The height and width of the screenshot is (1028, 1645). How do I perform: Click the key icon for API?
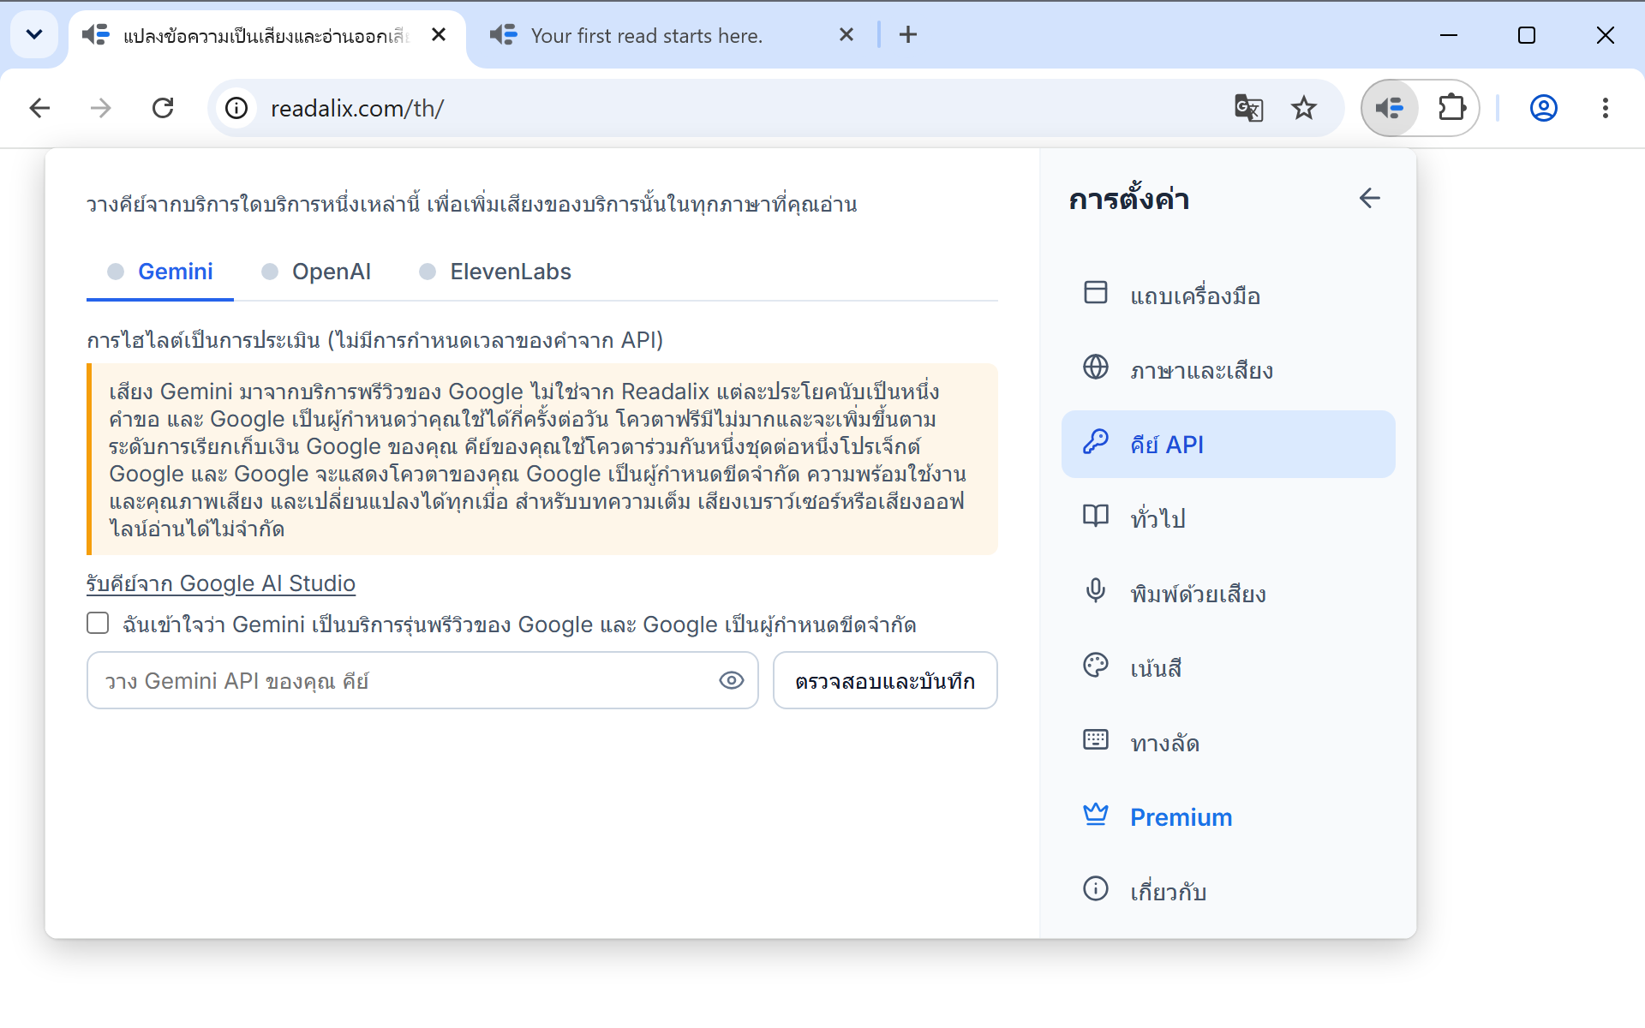point(1095,441)
